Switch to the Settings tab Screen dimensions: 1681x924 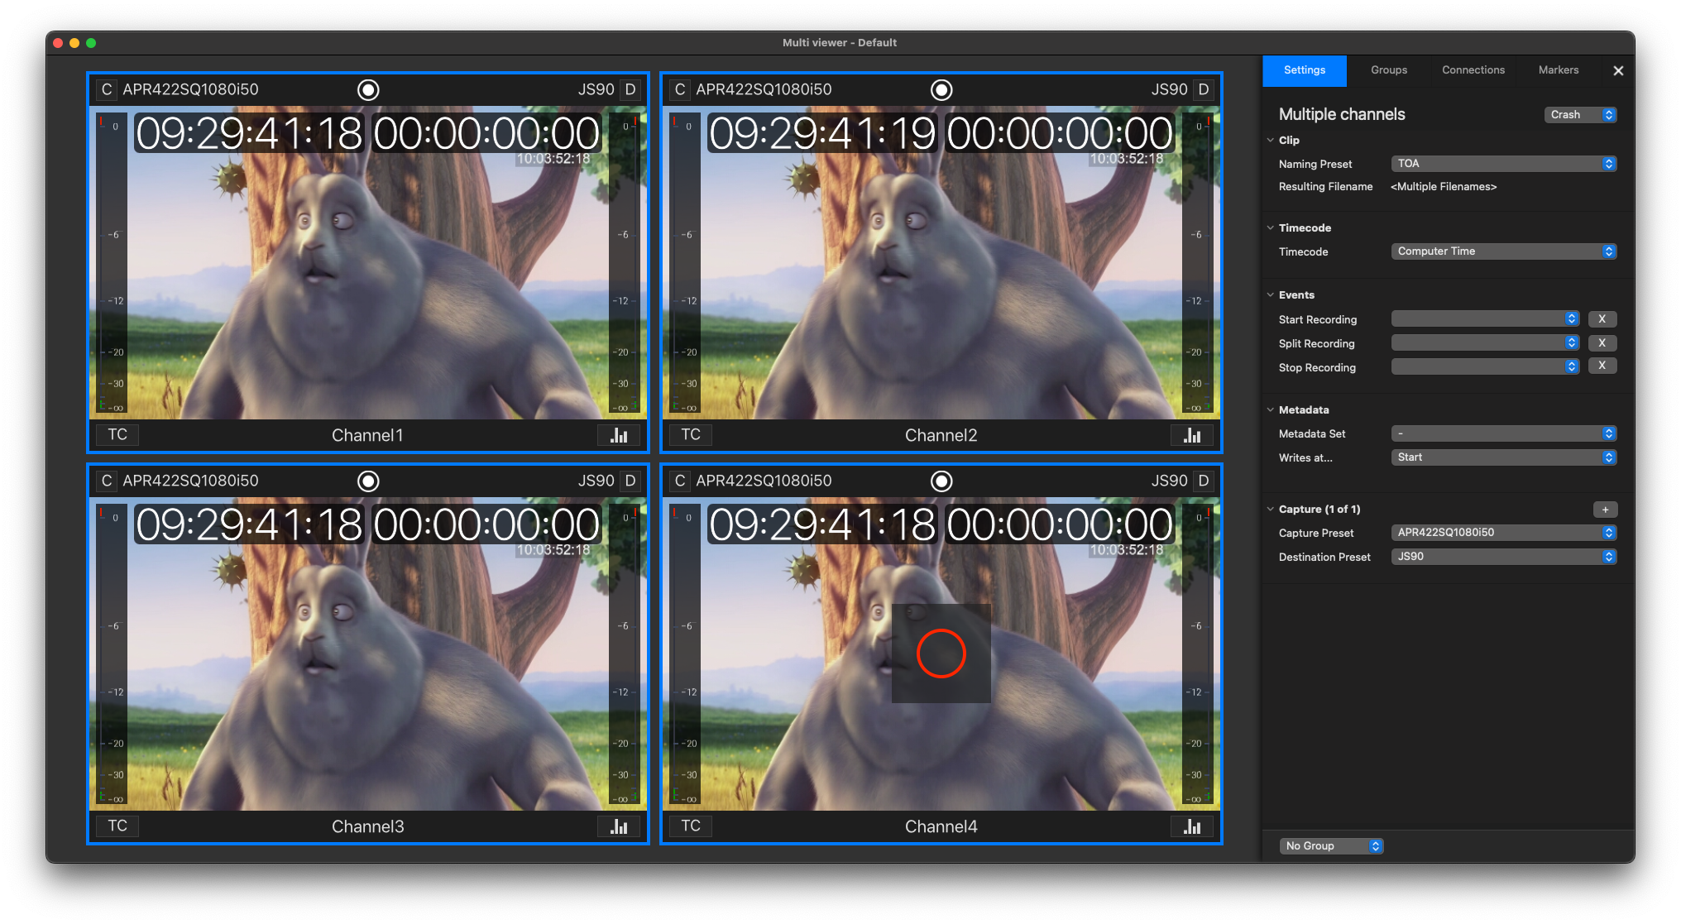tap(1305, 70)
